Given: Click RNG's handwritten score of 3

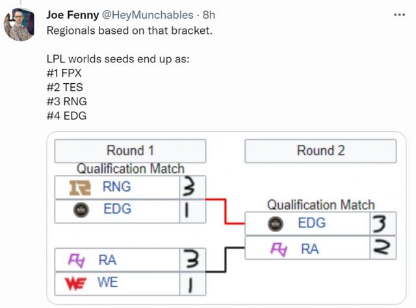Looking at the screenshot, I should (189, 186).
